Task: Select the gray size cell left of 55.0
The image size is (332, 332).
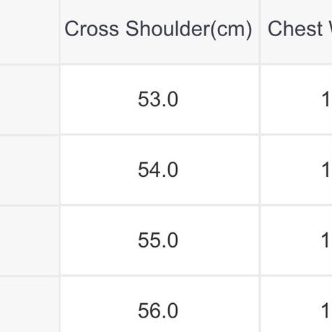Action: 30,240
